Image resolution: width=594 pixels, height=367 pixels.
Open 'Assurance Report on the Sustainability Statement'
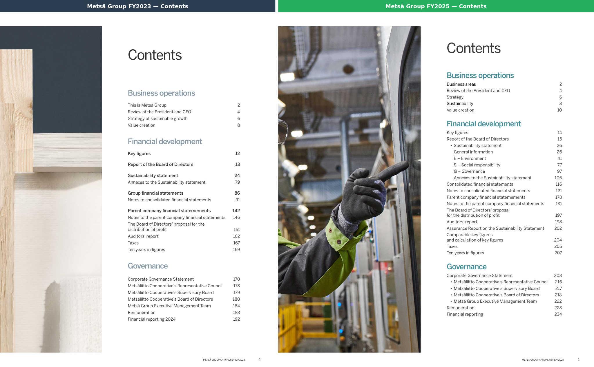click(495, 228)
